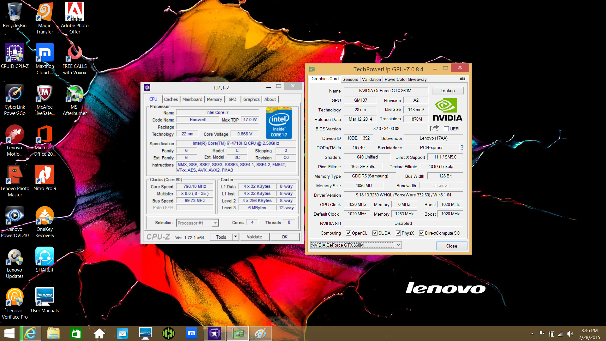The height and width of the screenshot is (341, 606).
Task: Expand the Tools dropdown arrow in CPU-Z
Action: 235,236
